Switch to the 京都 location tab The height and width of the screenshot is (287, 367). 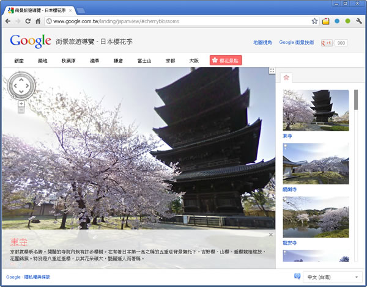tap(170, 60)
